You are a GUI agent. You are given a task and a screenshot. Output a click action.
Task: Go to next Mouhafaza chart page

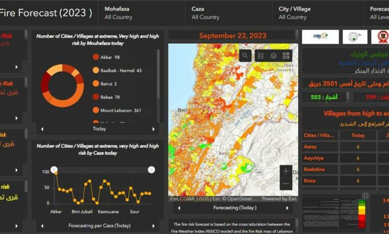153,129
